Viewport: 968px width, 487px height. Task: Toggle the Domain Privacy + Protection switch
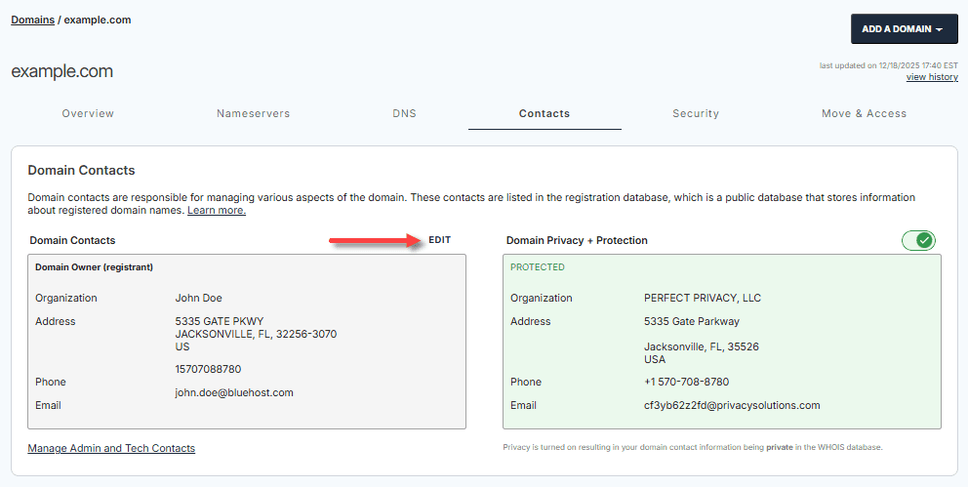[x=918, y=240]
